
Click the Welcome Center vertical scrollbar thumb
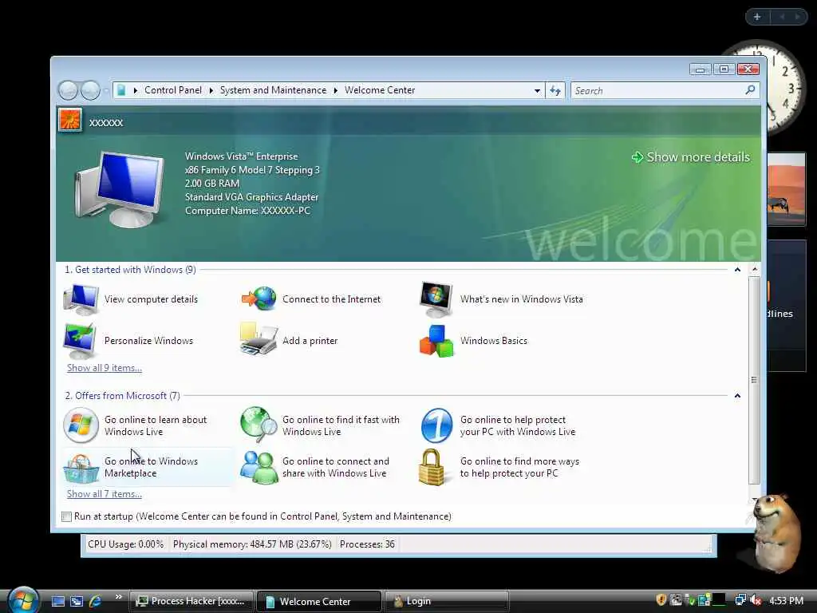tap(753, 380)
